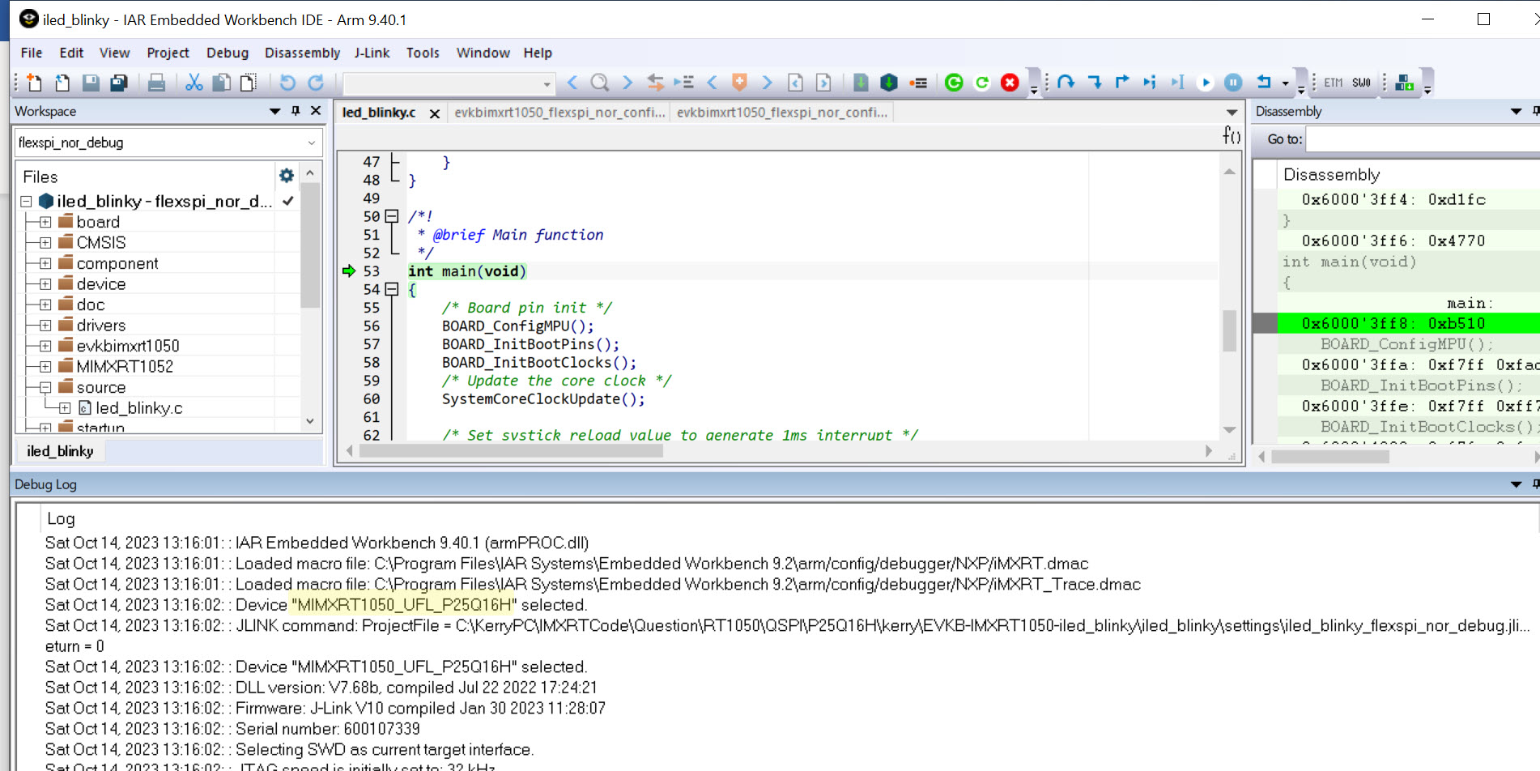The width and height of the screenshot is (1540, 771).
Task: Click the Download and Debug icon
Action: point(889,82)
